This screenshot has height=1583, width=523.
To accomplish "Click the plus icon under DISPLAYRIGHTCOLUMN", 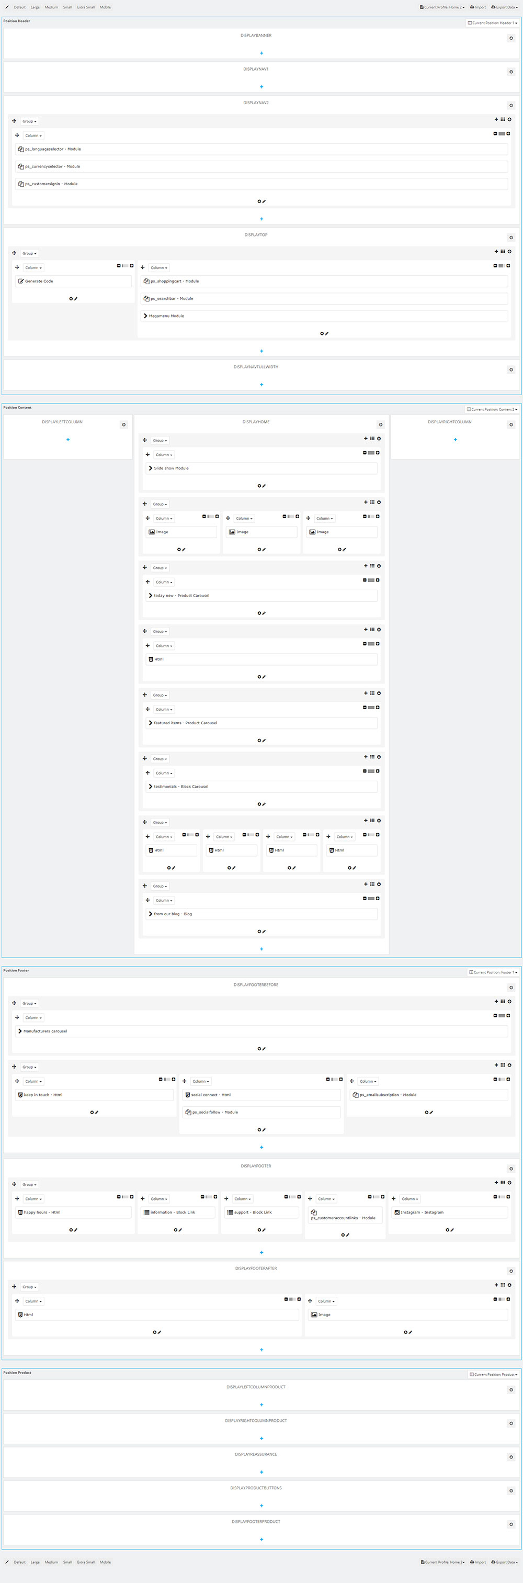I will coord(455,440).
